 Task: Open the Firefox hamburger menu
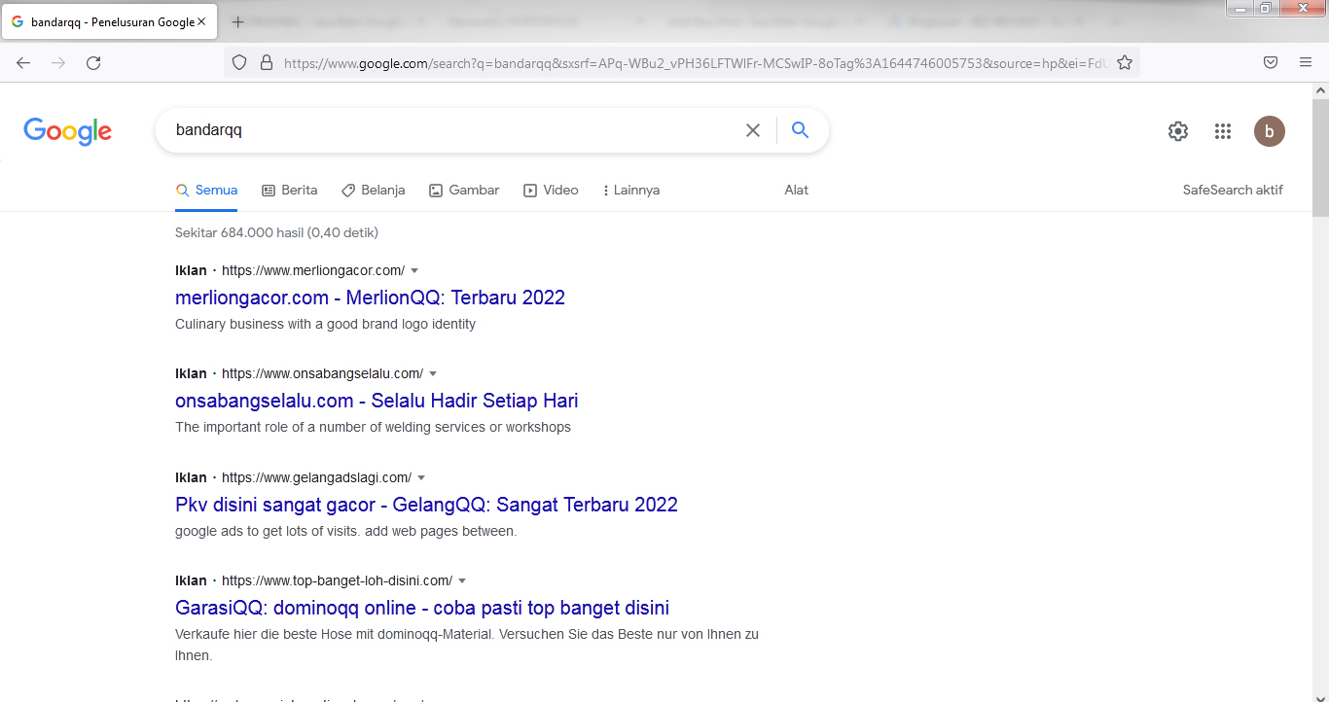tap(1306, 63)
